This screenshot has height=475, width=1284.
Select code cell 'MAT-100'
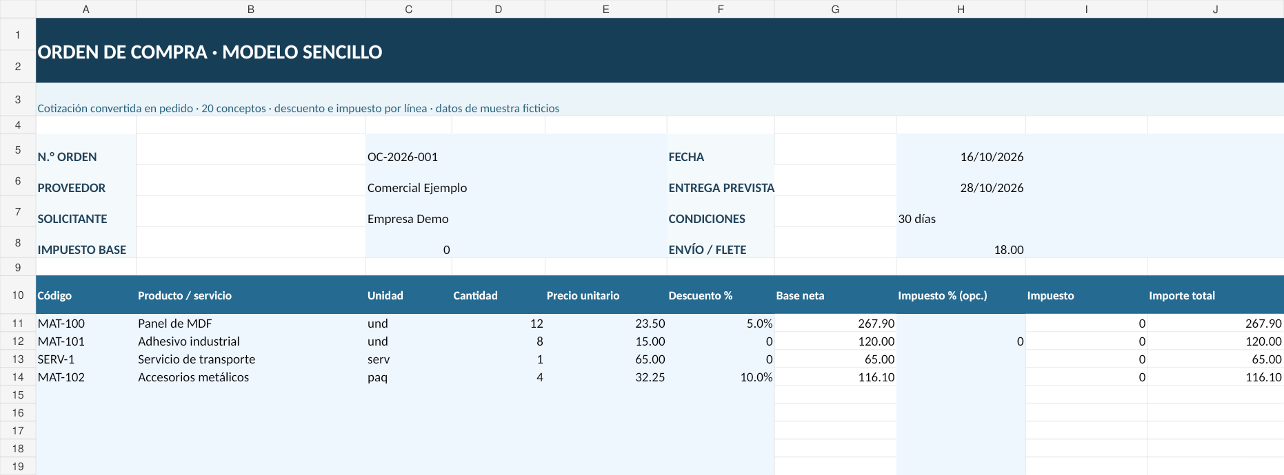pyautogui.click(x=86, y=324)
